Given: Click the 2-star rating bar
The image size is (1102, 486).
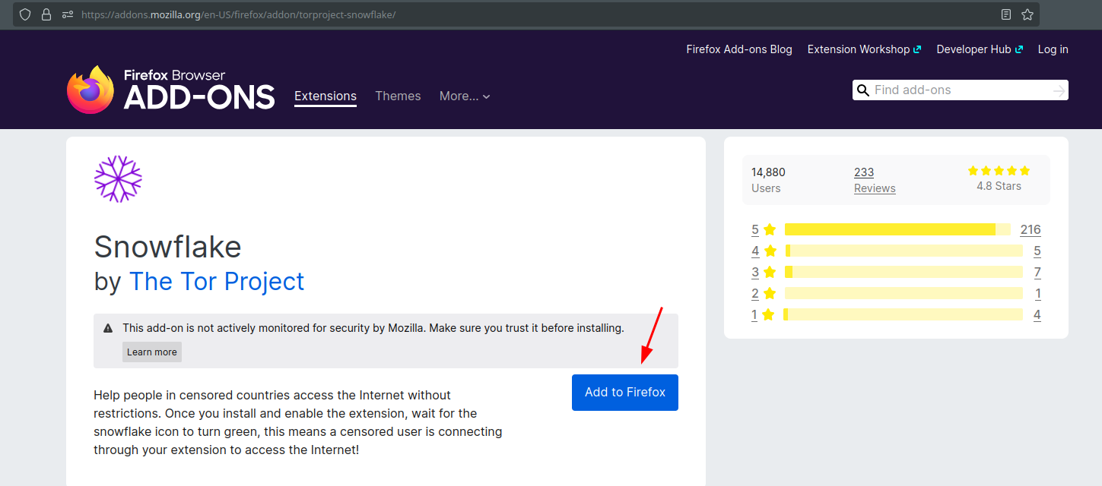Looking at the screenshot, I should [x=904, y=293].
